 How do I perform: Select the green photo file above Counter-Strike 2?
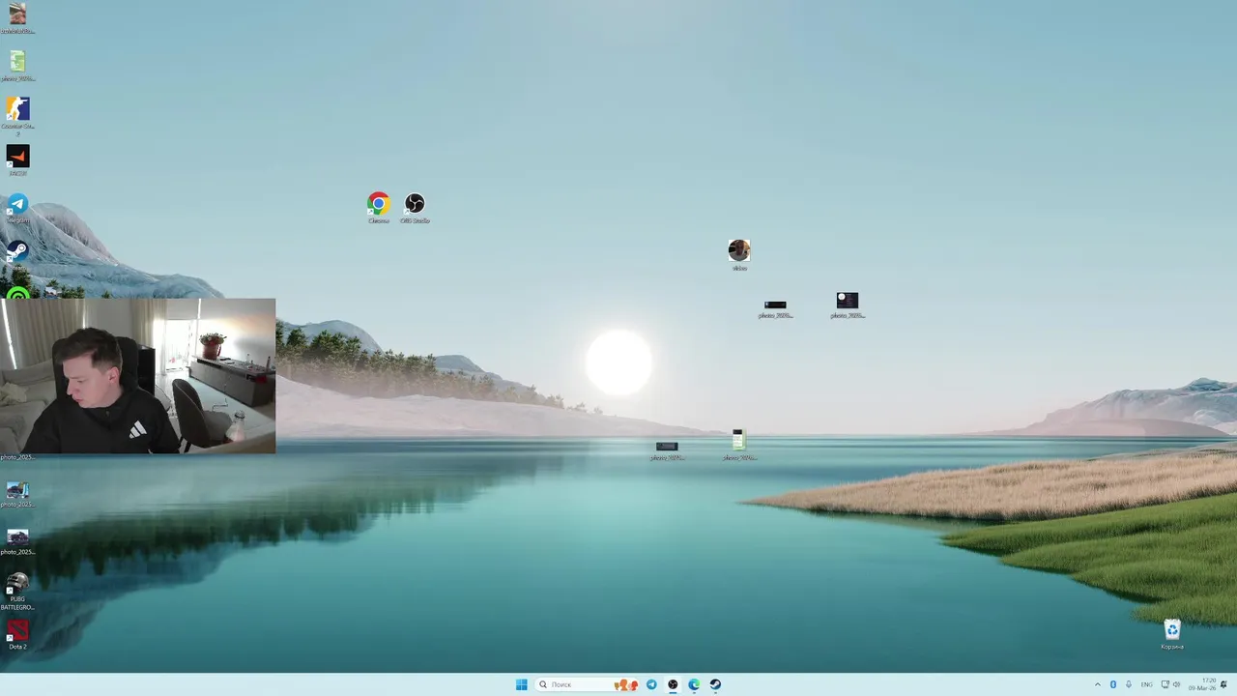click(x=17, y=66)
